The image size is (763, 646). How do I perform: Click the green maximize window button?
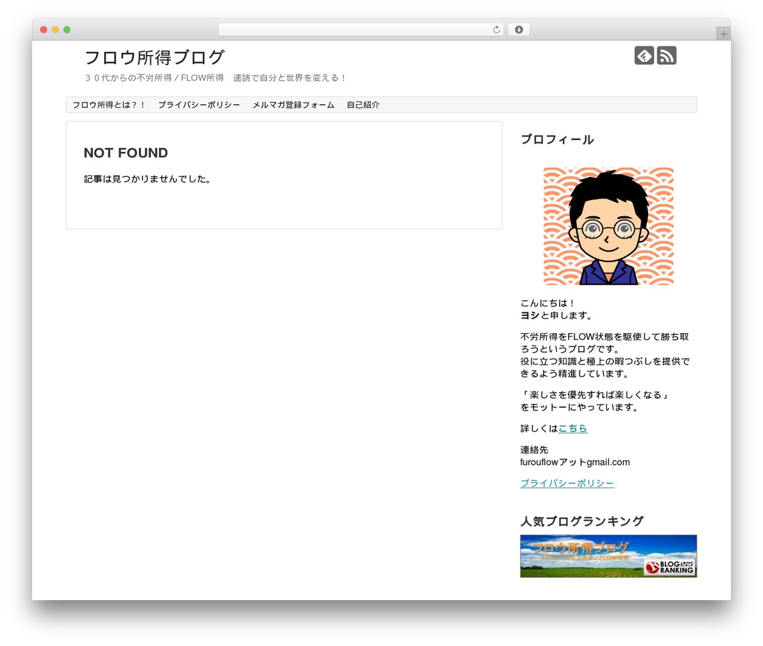(x=67, y=30)
